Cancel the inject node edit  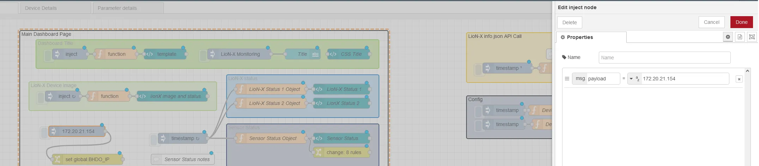pos(711,22)
